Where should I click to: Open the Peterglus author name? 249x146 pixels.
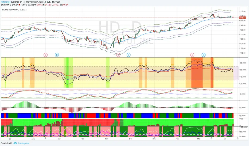(6, 2)
